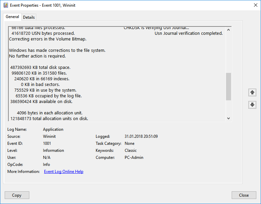
Task: Go to the previous event with the up arrow button
Action: (x=252, y=92)
